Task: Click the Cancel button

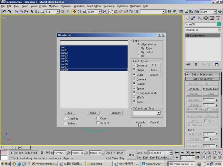Action: (x=155, y=122)
